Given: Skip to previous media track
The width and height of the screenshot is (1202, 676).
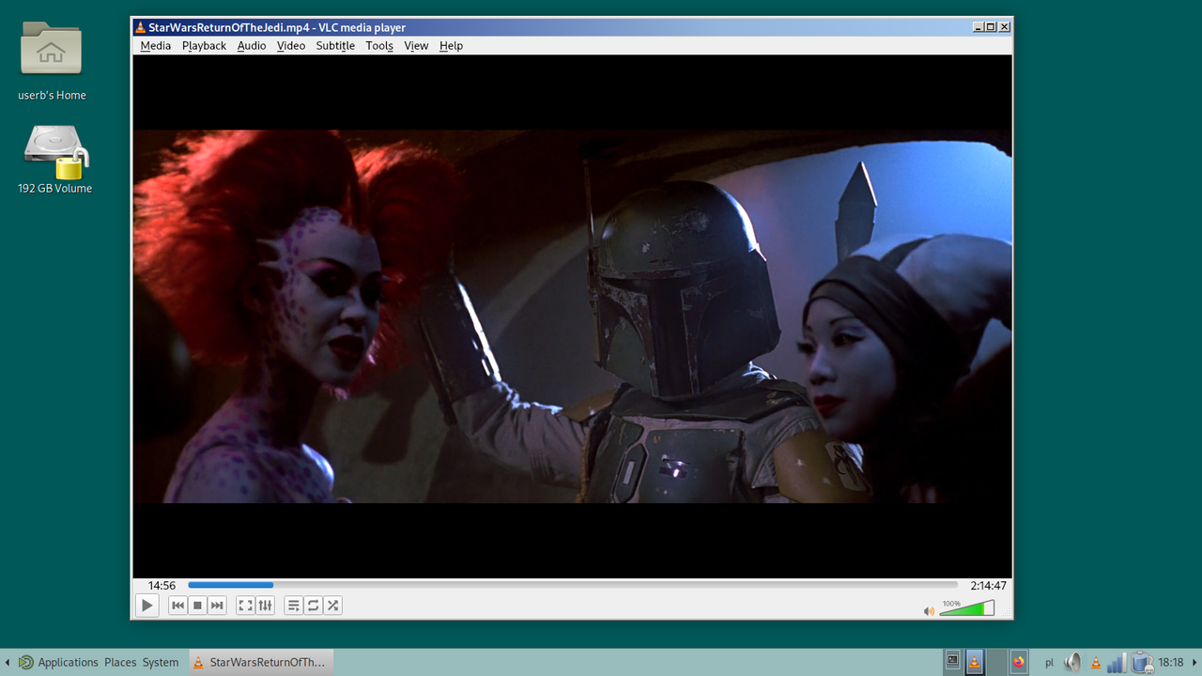Looking at the screenshot, I should (x=178, y=606).
